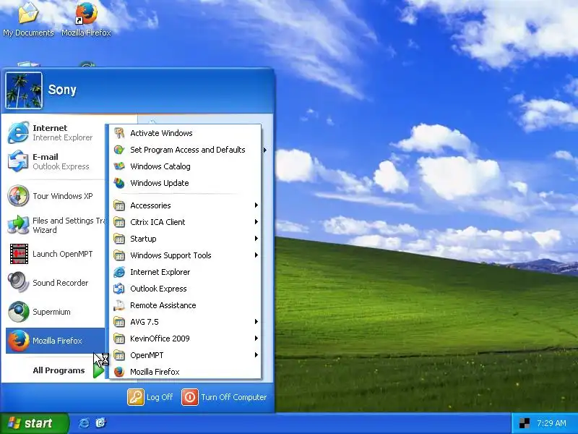The image size is (578, 434).
Task: Select the Activate Windows menu text
Action: coord(161,133)
